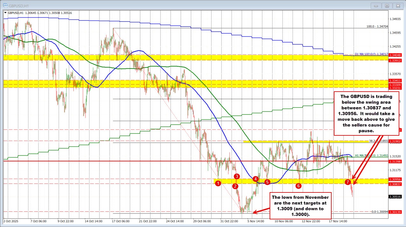This screenshot has height=227, width=406.
Task: Click the 1.30956 red price tag on the axis
Action: [396, 179]
